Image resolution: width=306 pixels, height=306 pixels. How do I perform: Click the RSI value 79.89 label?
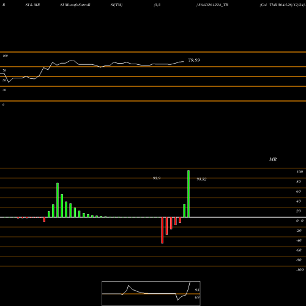tap(194, 60)
